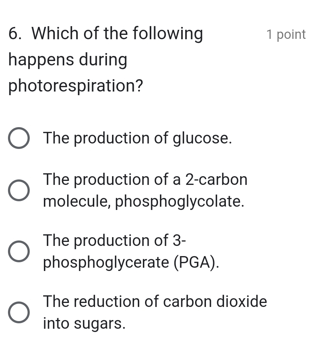Click the 'The production of glucose.' answer text
This screenshot has height=340, width=310.
coord(137,138)
